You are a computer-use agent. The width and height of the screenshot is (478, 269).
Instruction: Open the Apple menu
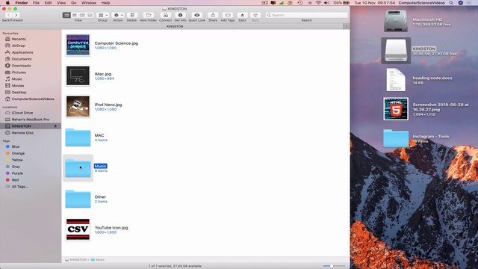pyautogui.click(x=7, y=3)
